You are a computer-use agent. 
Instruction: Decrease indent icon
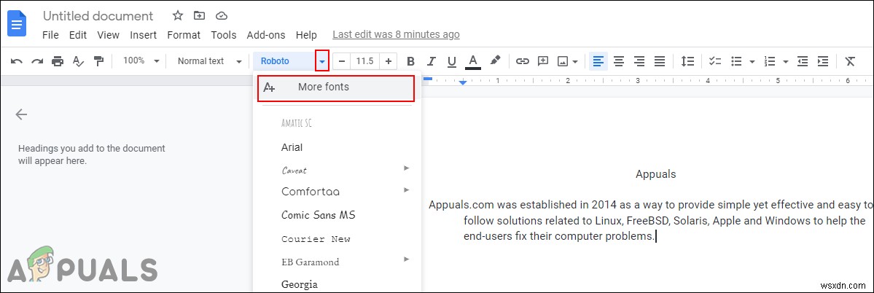click(x=803, y=61)
